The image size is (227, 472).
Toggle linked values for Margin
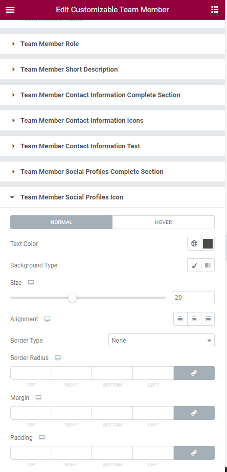click(x=194, y=413)
